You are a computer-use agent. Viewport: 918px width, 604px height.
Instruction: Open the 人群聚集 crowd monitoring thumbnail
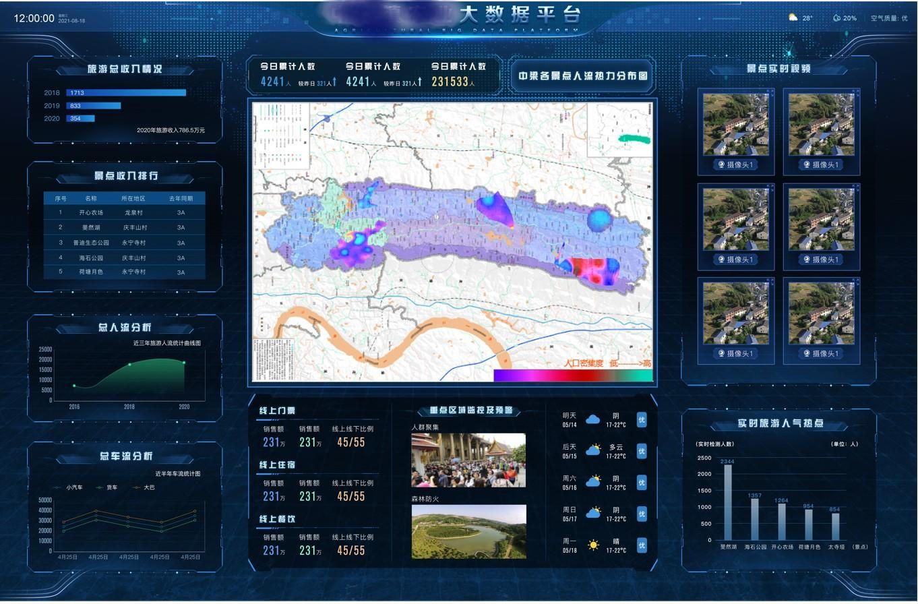click(x=468, y=460)
